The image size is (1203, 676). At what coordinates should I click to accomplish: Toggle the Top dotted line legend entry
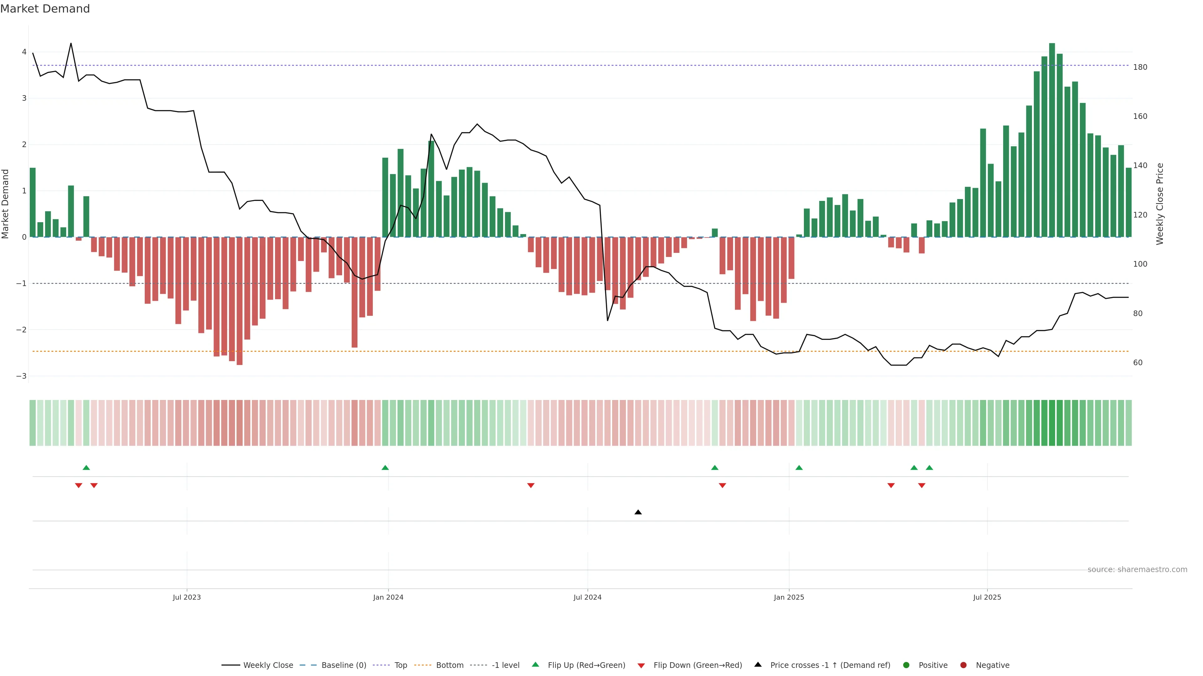pyautogui.click(x=400, y=665)
